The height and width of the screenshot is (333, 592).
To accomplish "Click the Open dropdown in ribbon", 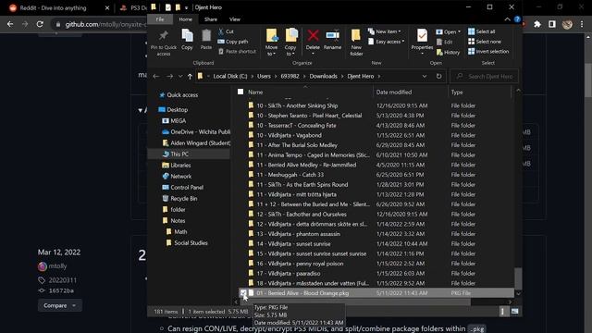I will point(449,31).
